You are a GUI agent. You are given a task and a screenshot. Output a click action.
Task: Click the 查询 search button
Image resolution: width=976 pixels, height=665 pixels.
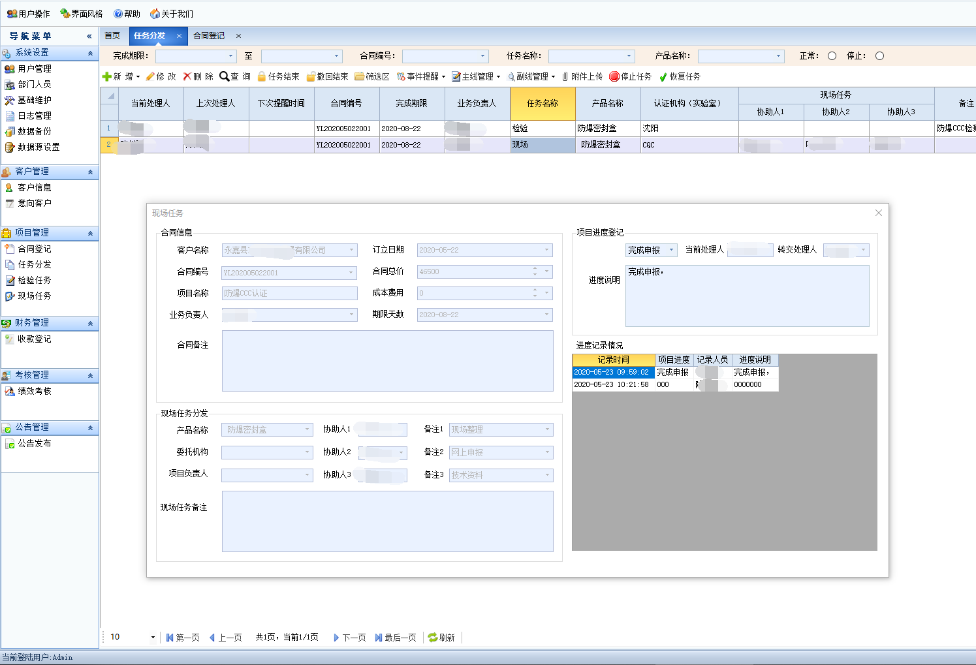[235, 76]
